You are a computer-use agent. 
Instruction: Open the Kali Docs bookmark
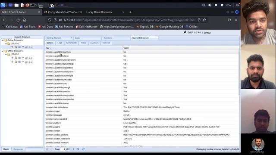click(x=45, y=27)
